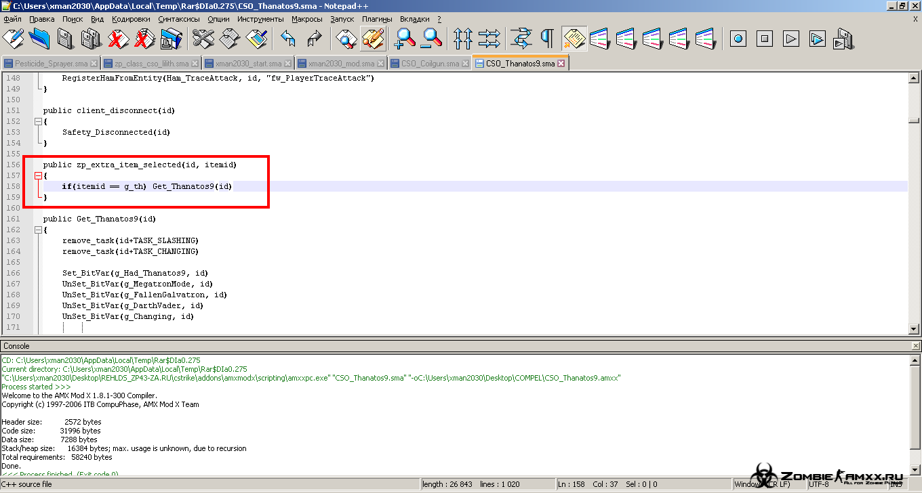Save all files with the double-floppy icon
Screen dimensions: 922x493
pyautogui.click(x=91, y=38)
